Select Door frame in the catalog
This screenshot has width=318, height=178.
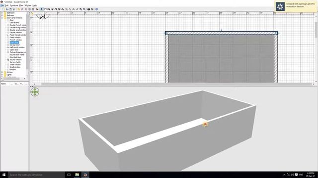(14, 23)
